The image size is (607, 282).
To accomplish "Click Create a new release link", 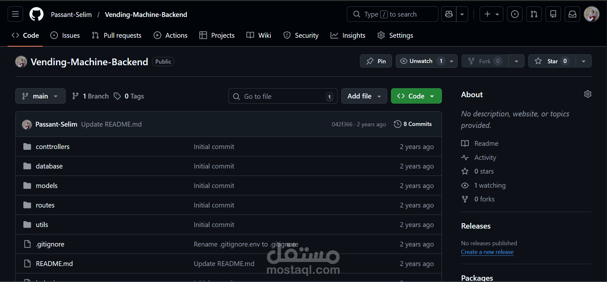I will tap(487, 252).
